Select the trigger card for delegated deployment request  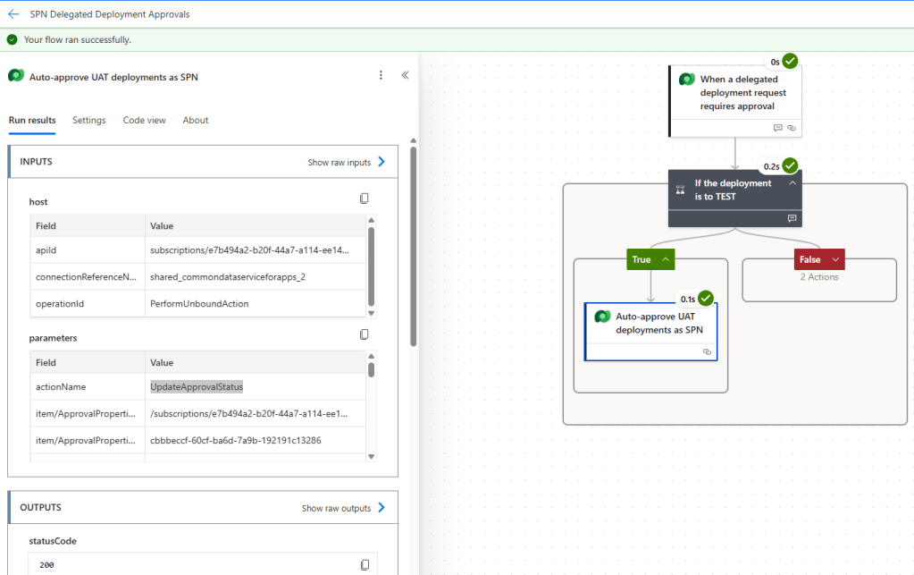click(734, 93)
